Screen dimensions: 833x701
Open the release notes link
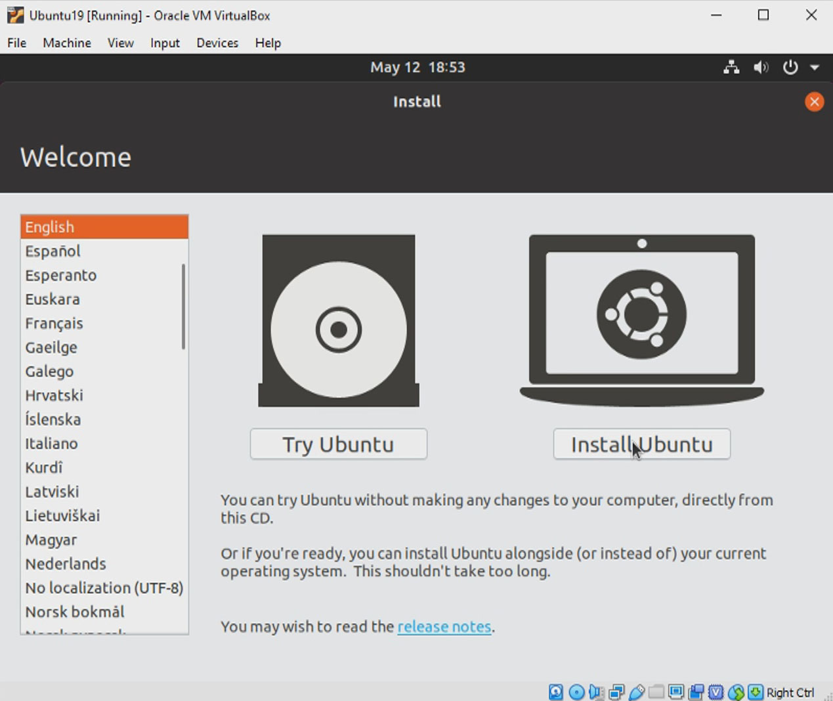[444, 627]
